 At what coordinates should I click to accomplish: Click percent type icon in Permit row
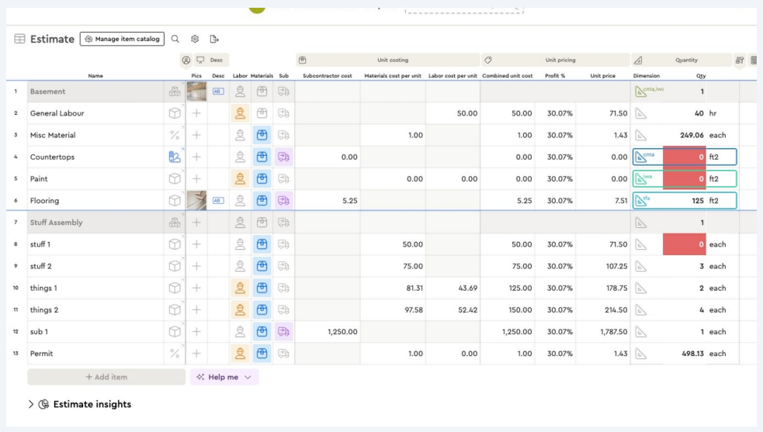[x=175, y=354]
